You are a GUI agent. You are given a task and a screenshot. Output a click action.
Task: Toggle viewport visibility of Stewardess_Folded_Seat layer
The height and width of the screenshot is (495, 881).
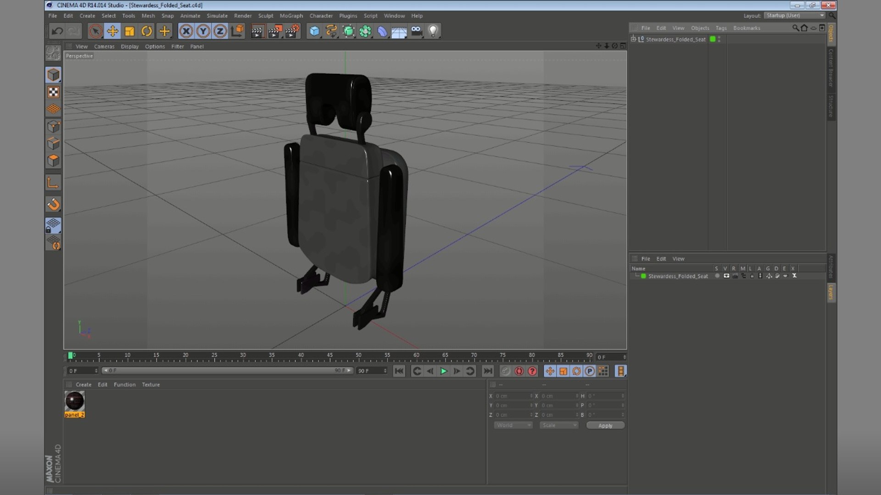click(x=726, y=276)
